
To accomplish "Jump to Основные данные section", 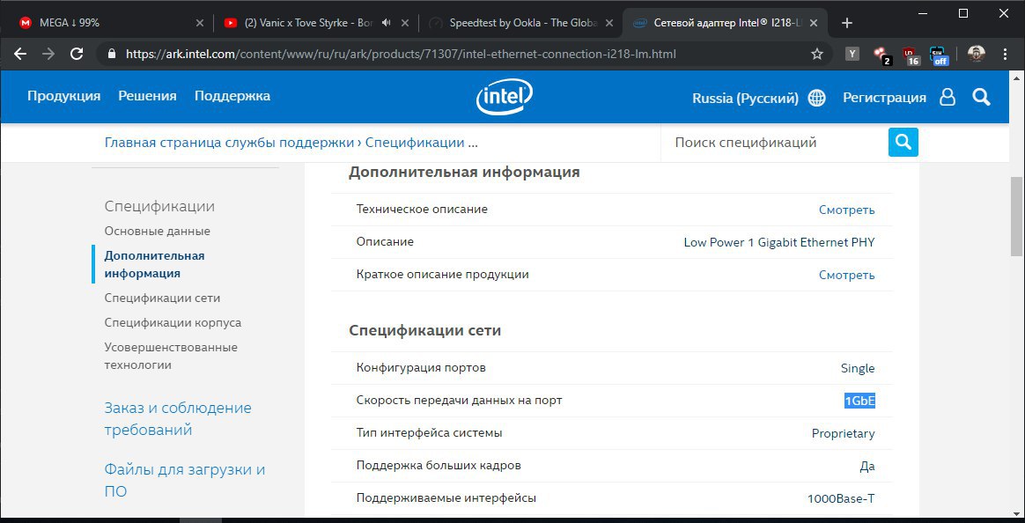I will pyautogui.click(x=158, y=231).
